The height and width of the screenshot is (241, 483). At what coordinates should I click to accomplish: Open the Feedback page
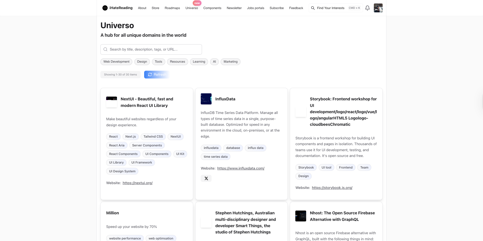point(296,8)
